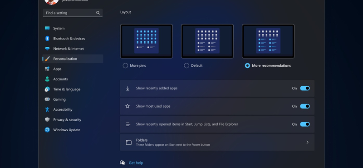Click the Accessibility figure icon
The height and width of the screenshot is (168, 363).
47,109
